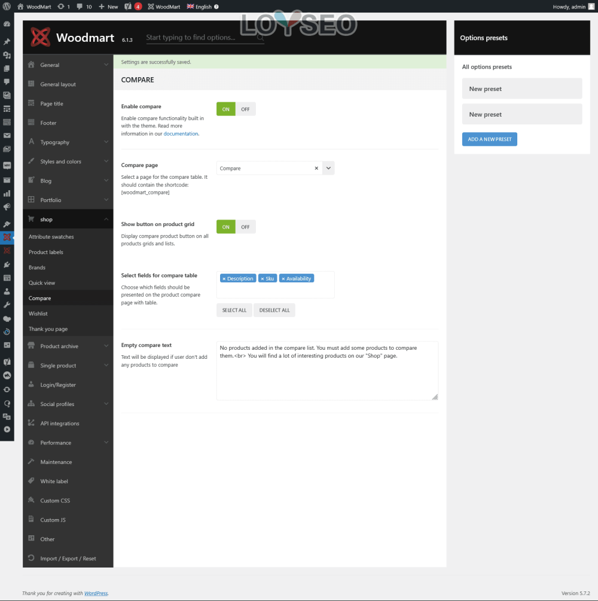
Task: Clear the selected Compare page
Action: 316,168
